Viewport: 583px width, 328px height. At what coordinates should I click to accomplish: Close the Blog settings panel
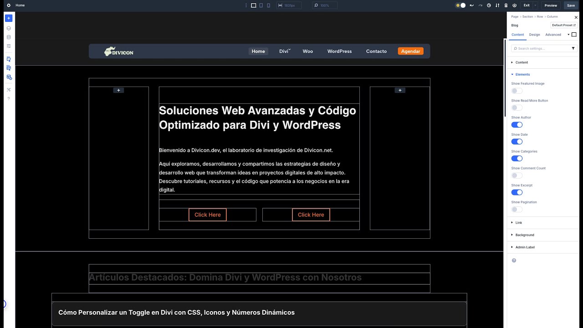(576, 17)
